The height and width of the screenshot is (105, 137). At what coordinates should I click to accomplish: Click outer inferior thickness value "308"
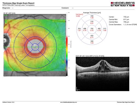click(x=92, y=41)
